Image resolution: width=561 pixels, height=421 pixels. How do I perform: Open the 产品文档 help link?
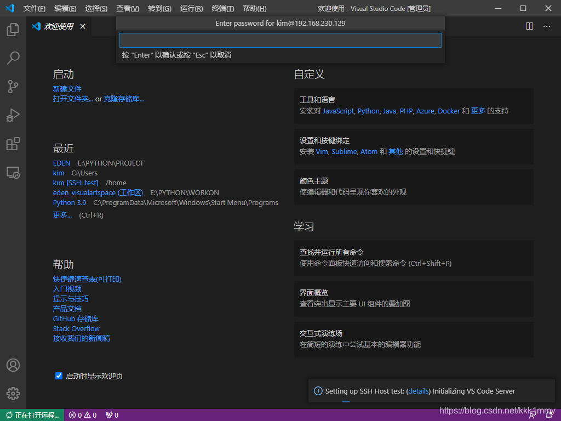67,309
